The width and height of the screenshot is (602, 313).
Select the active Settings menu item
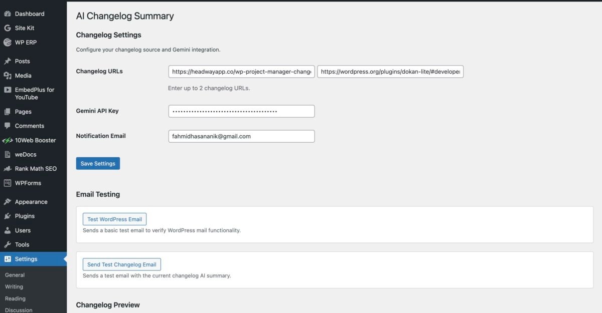(33, 259)
